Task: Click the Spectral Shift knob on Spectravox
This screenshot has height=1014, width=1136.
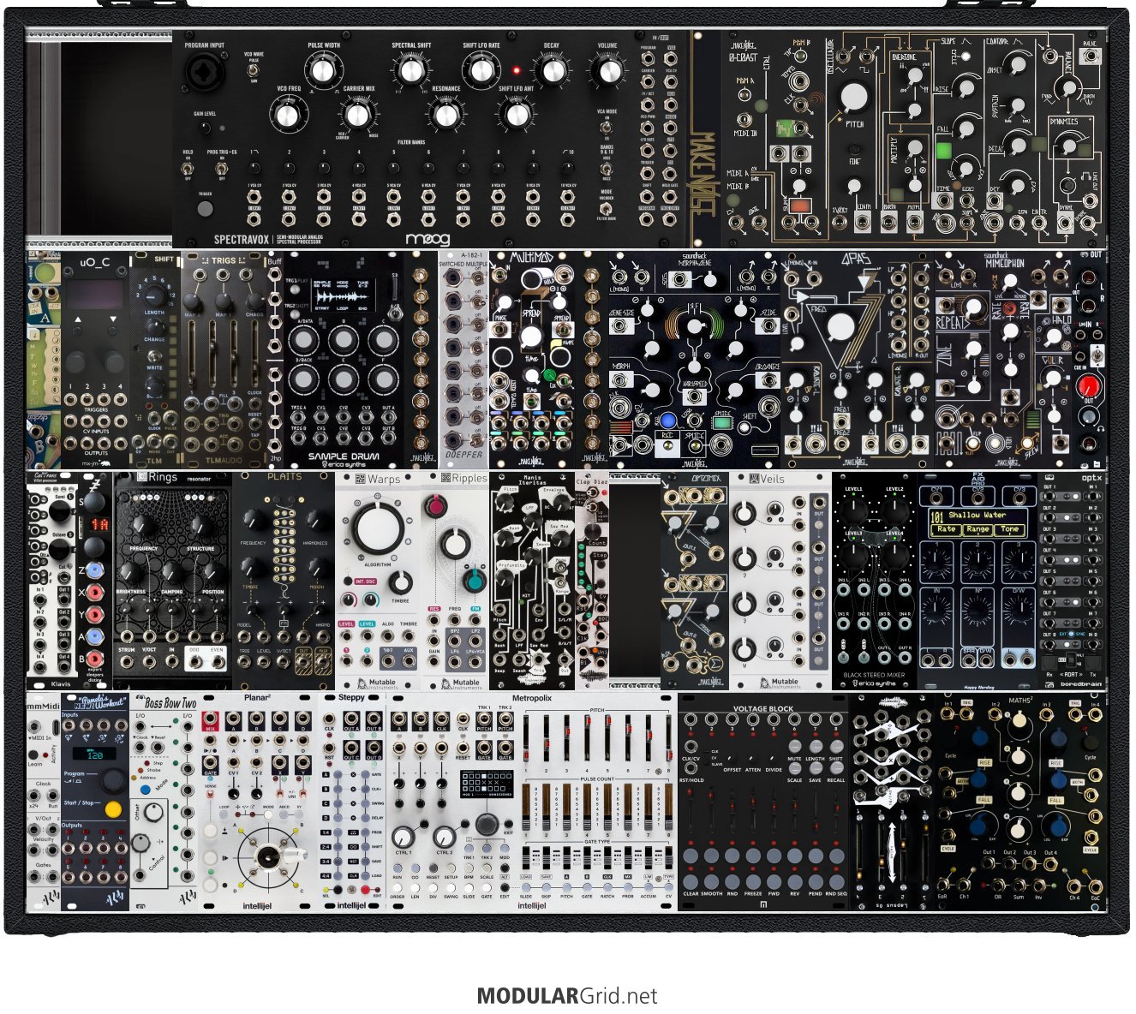Action: [410, 70]
